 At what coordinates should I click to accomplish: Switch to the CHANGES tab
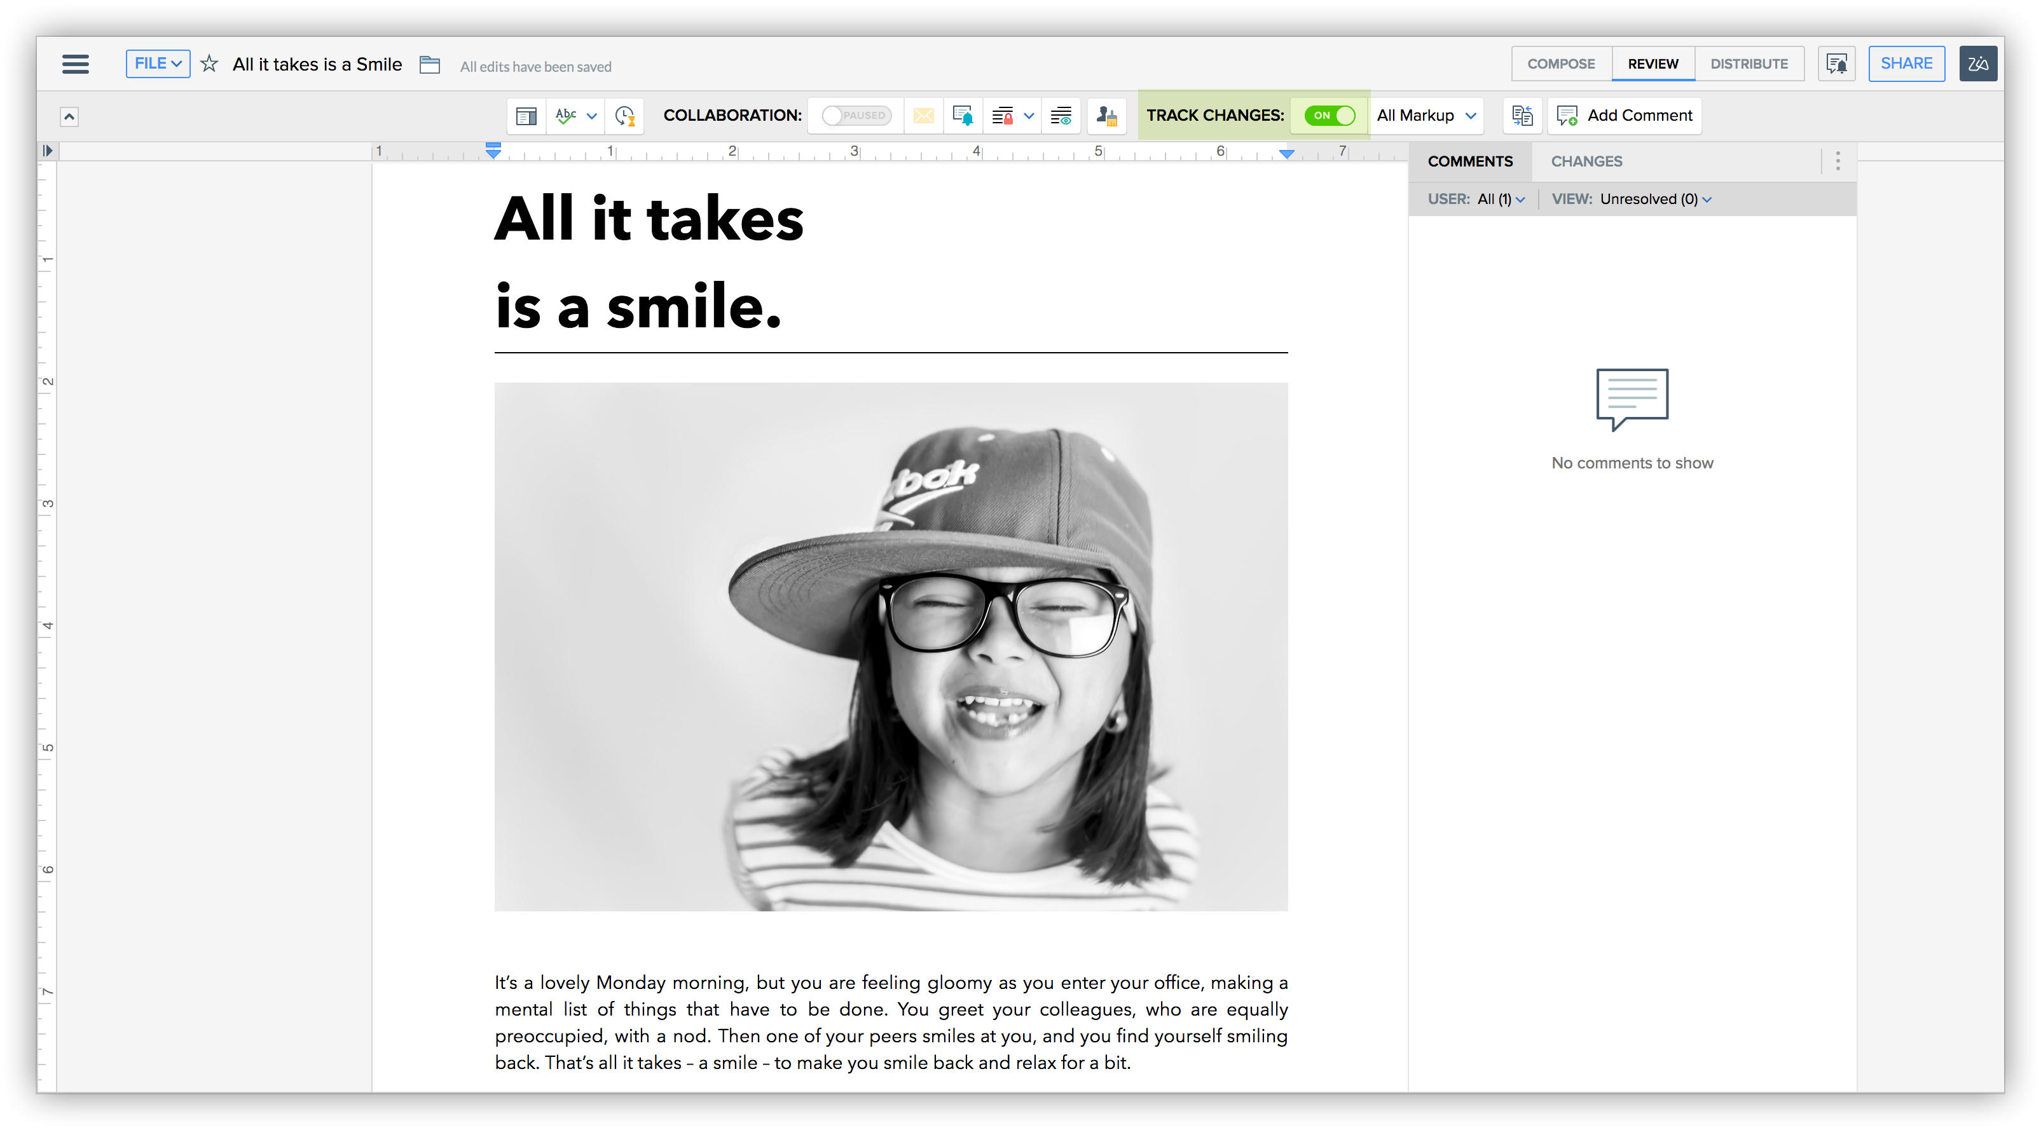(1586, 161)
